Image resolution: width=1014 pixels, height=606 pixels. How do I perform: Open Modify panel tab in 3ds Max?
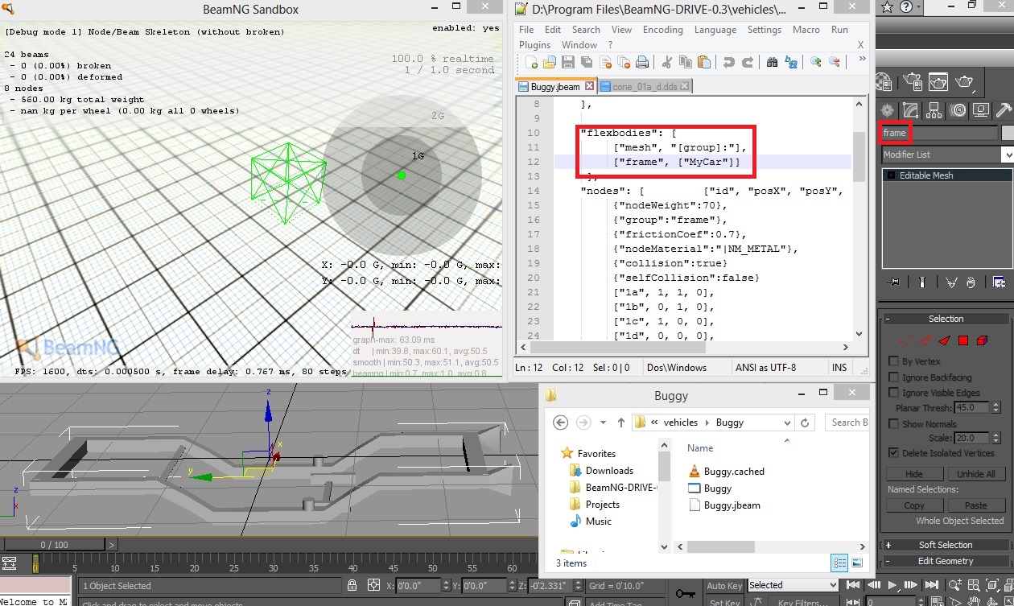[x=910, y=110]
